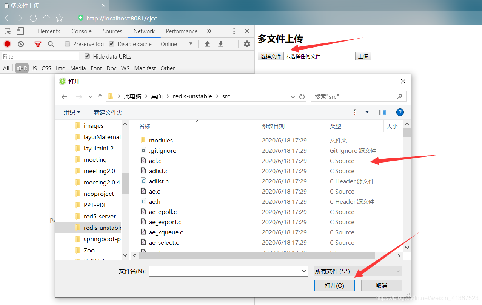Filter requests by JS type
This screenshot has width=482, height=305.
(34, 68)
